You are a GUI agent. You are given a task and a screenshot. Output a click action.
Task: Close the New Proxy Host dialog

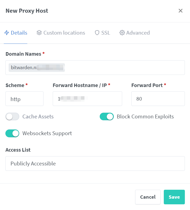(181, 11)
